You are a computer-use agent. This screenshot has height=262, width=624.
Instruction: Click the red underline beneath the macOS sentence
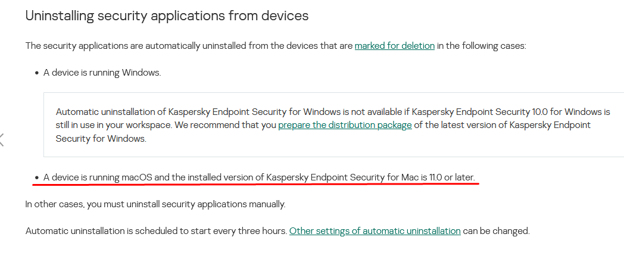click(256, 185)
